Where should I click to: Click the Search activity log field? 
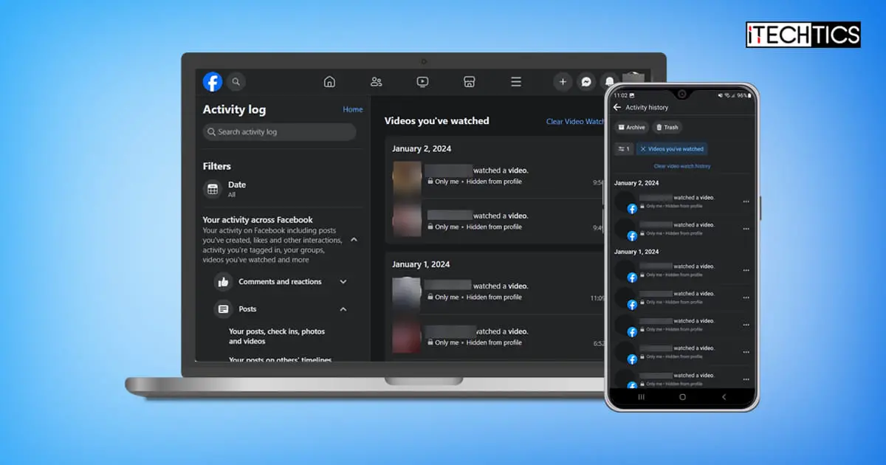coord(280,132)
